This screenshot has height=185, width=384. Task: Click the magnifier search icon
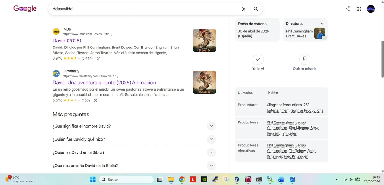(x=256, y=9)
